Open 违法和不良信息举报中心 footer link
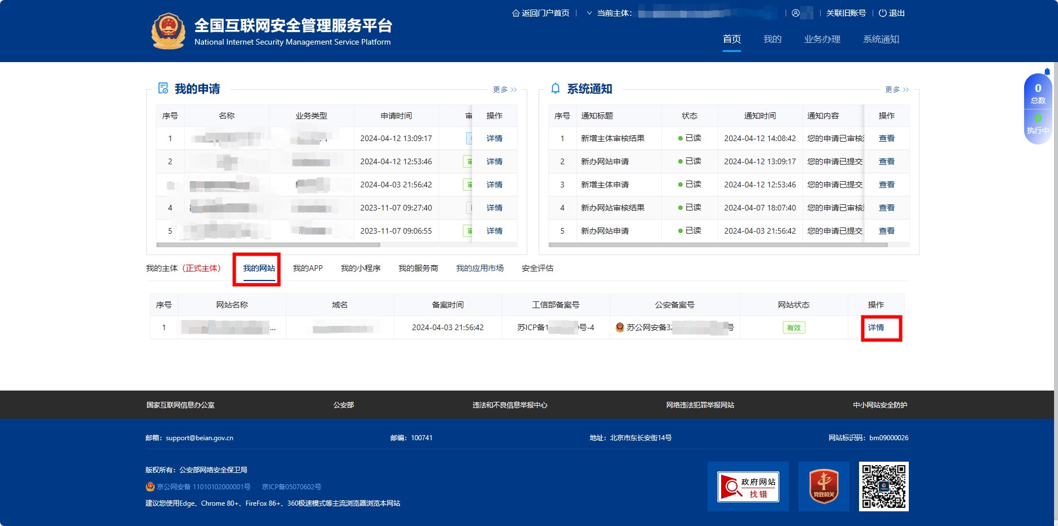 click(510, 405)
